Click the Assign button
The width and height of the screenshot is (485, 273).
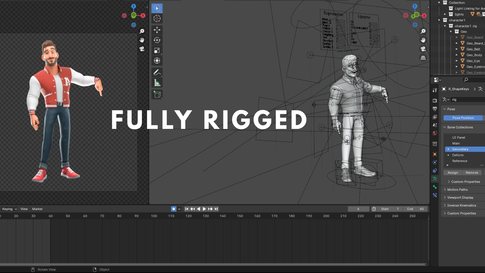tap(453, 173)
